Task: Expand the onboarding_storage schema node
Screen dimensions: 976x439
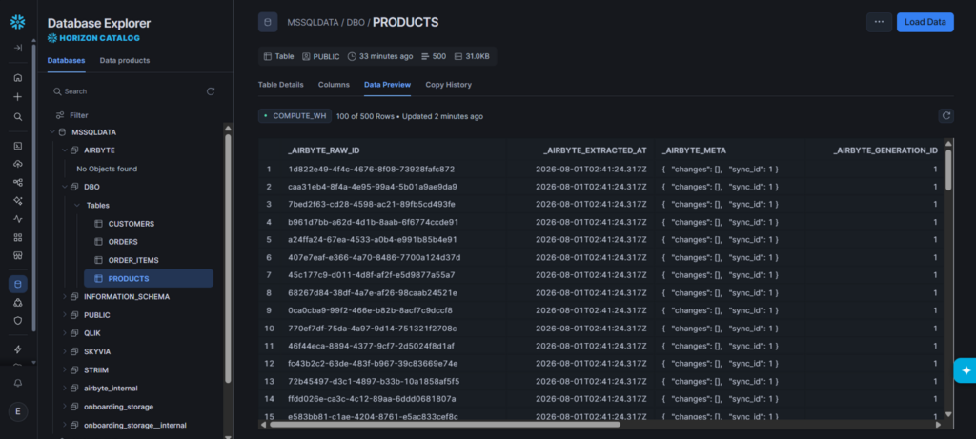Action: (64, 407)
